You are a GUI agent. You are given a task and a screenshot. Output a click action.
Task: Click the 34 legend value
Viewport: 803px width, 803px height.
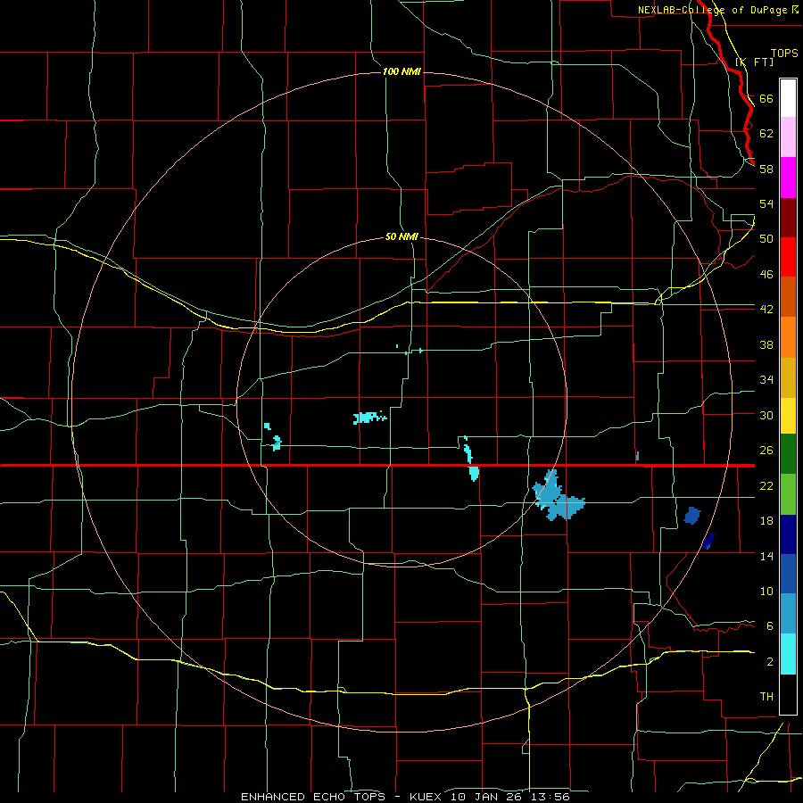tap(766, 380)
